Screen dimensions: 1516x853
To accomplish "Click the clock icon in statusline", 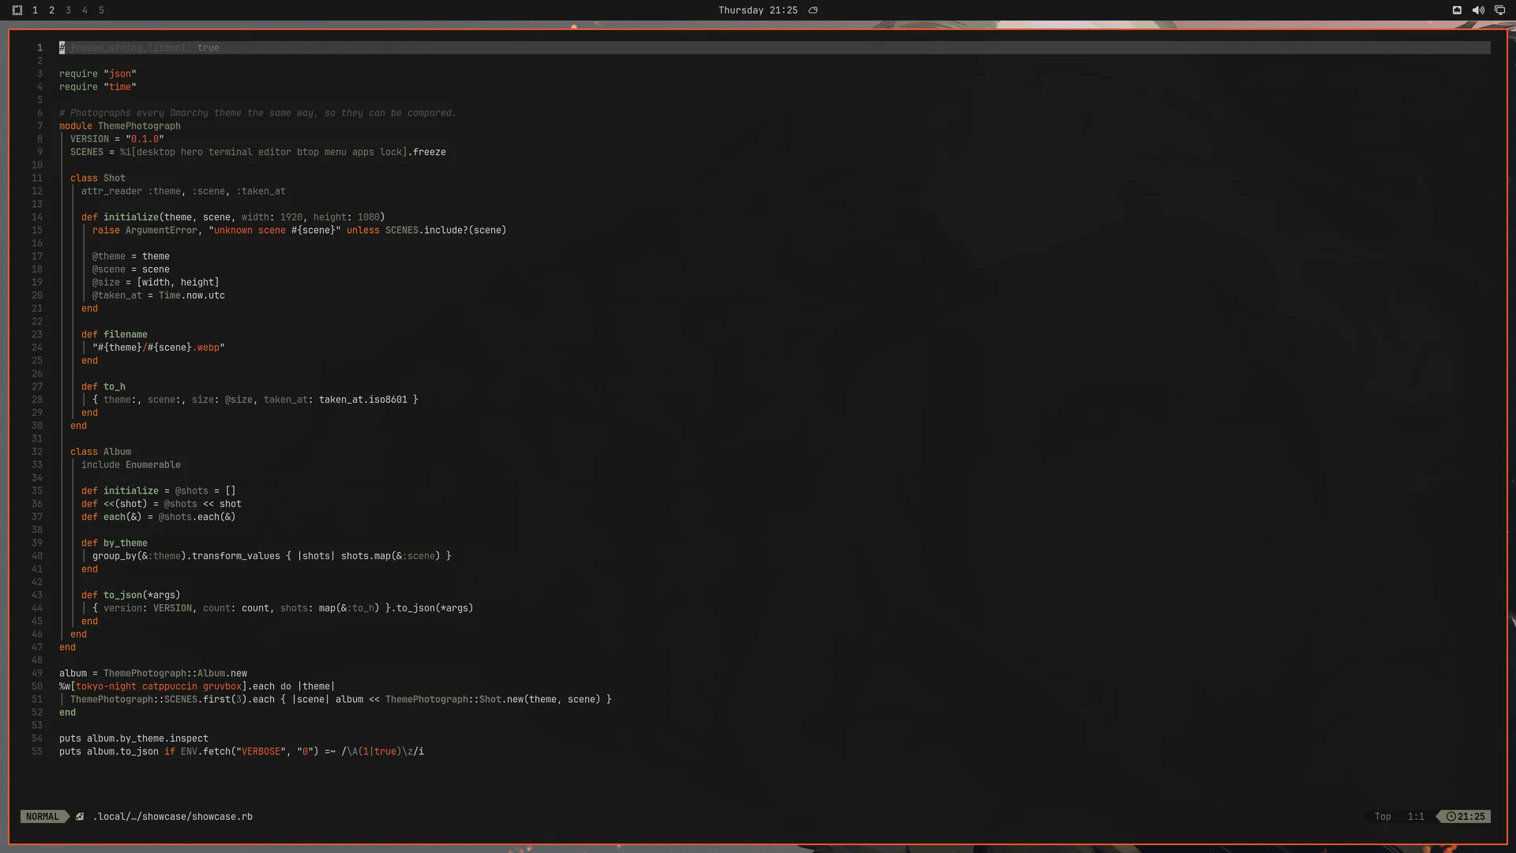I will [x=1450, y=817].
